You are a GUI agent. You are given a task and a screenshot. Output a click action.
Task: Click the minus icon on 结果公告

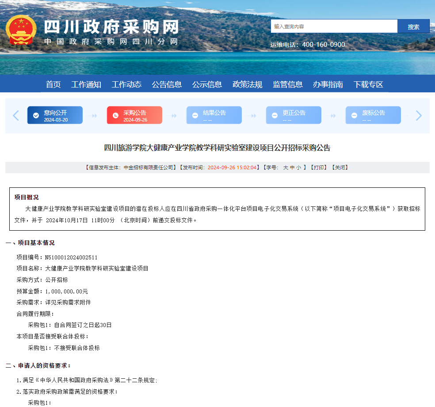pos(195,115)
